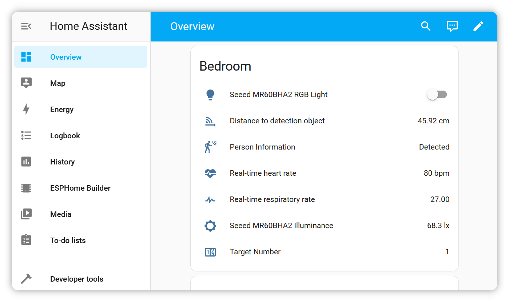Click the History chart icon
The image size is (509, 302).
(x=26, y=162)
